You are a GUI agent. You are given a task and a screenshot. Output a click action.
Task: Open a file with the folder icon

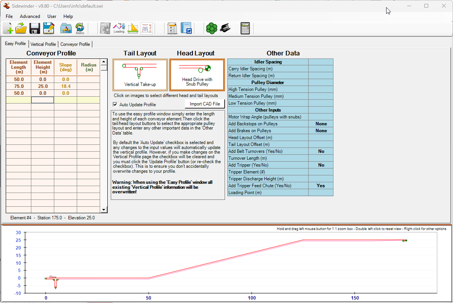point(21,28)
